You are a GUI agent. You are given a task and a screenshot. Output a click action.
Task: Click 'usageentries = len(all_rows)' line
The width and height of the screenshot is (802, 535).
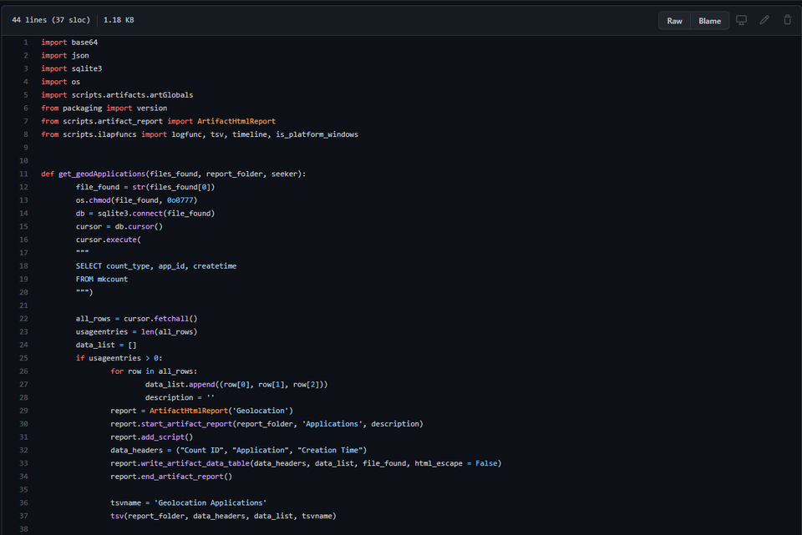[x=136, y=331]
